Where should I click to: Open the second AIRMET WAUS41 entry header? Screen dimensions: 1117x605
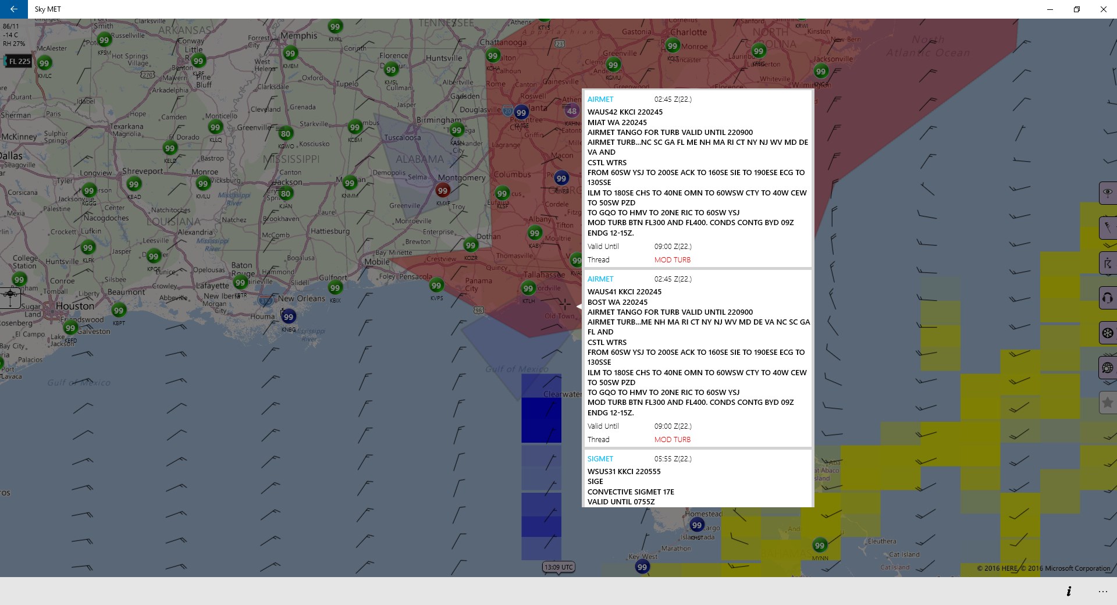[x=600, y=279]
